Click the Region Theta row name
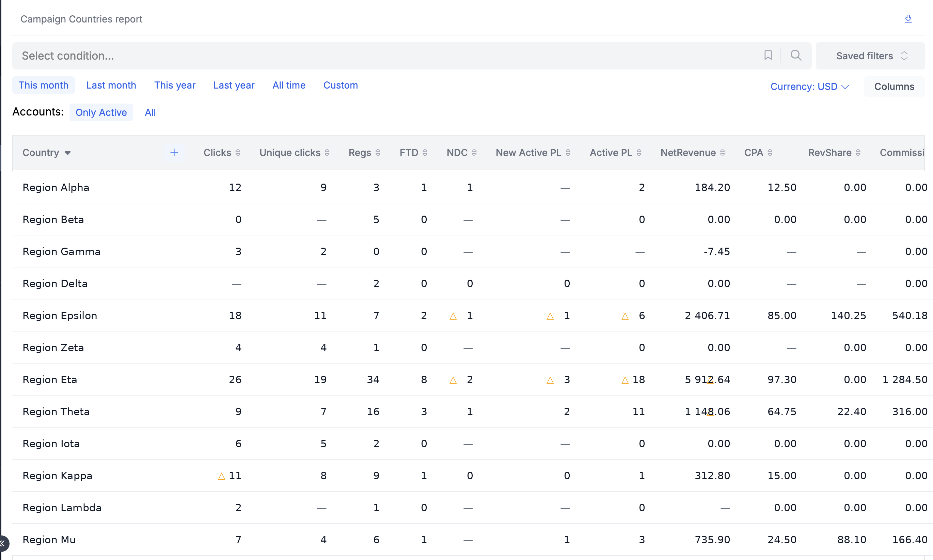This screenshot has width=933, height=560. pos(56,411)
